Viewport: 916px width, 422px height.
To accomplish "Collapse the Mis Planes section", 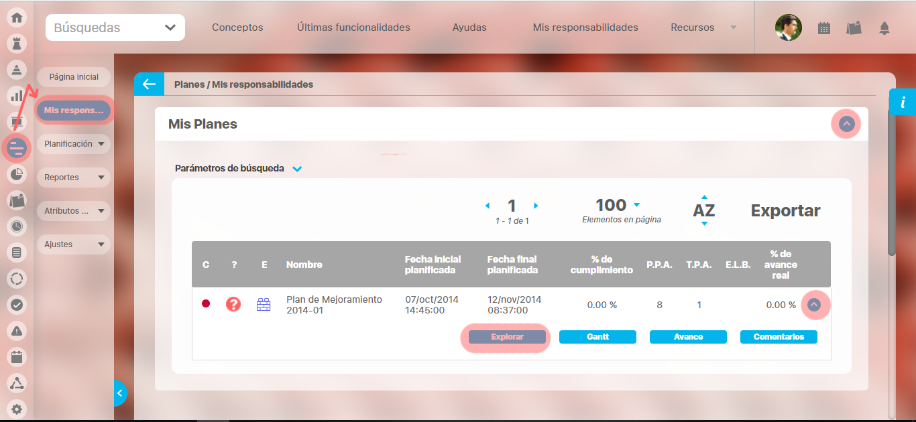I will 846,124.
